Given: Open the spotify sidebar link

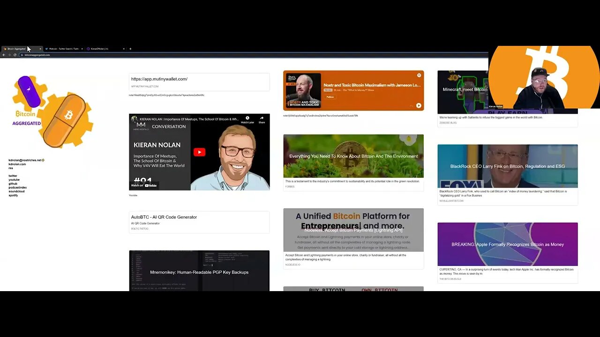Looking at the screenshot, I should coord(13,195).
